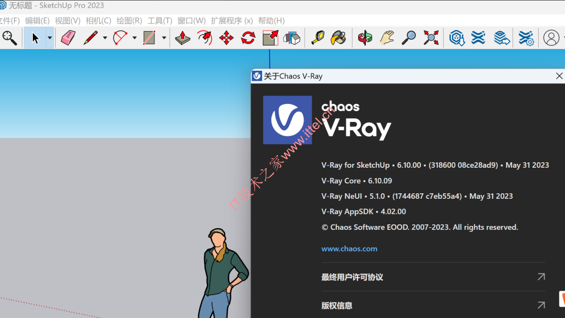Click the 'V-Ray Core • 6.10.09' text

(356, 181)
